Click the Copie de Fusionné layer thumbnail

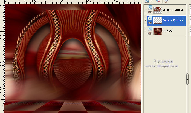[x=158, y=21]
